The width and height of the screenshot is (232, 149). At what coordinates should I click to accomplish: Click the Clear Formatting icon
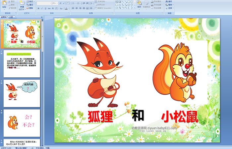[68, 3]
